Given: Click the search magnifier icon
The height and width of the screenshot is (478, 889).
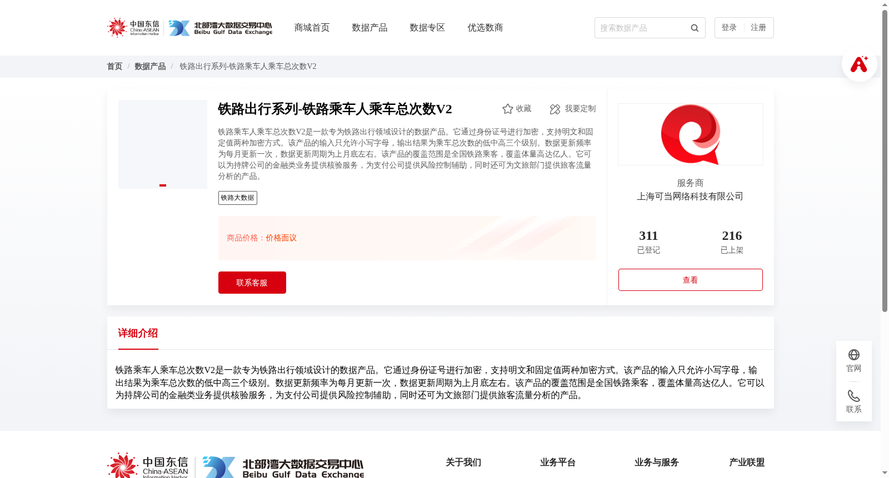Looking at the screenshot, I should [x=695, y=28].
